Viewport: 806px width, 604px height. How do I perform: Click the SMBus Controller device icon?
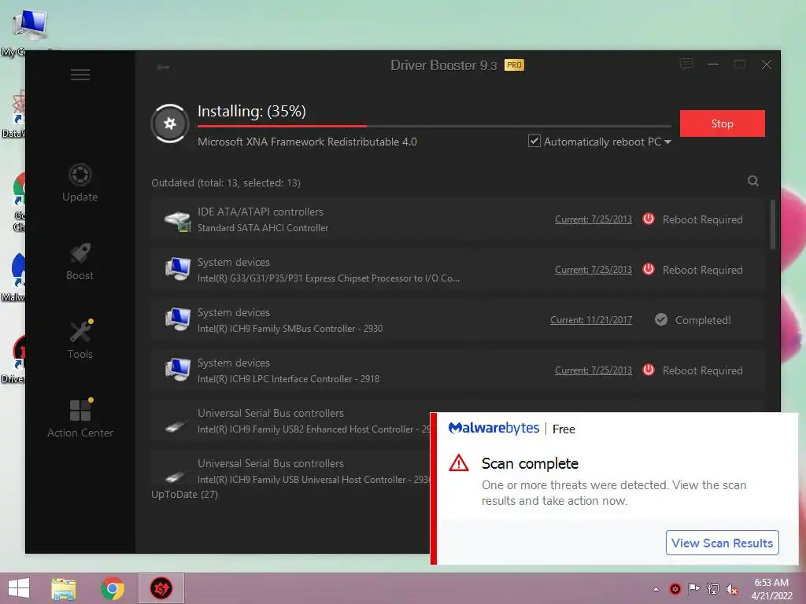coord(178,319)
